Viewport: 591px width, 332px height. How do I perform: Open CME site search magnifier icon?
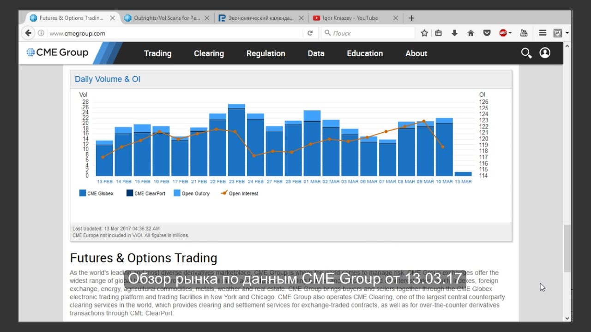(526, 53)
